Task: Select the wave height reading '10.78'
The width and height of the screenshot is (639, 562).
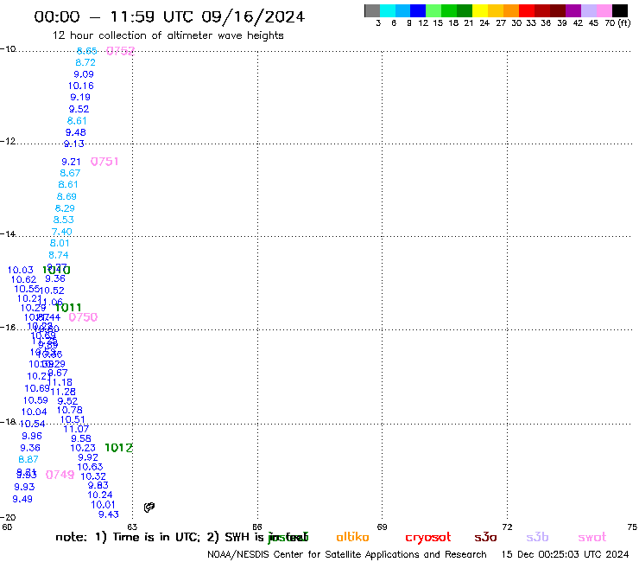Action: [x=70, y=410]
